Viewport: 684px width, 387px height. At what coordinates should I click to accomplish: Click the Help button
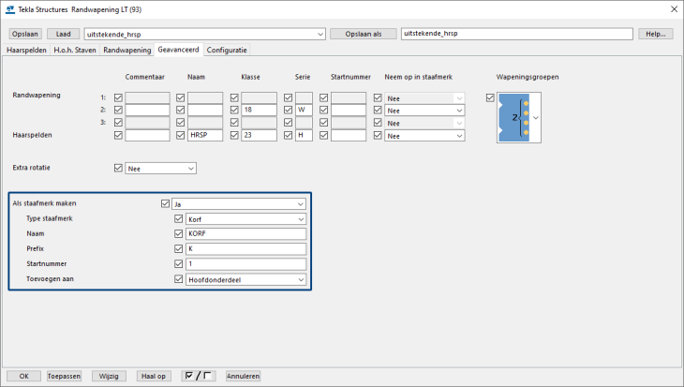[655, 34]
